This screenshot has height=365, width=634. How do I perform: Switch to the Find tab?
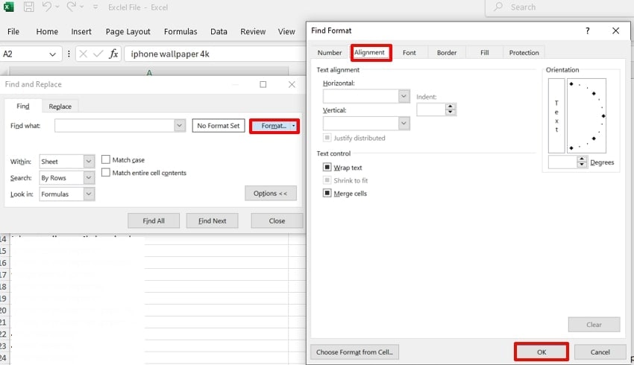point(23,106)
